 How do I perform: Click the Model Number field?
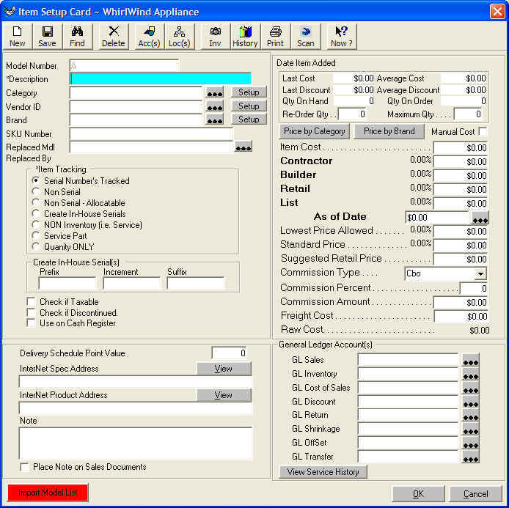pyautogui.click(x=124, y=66)
